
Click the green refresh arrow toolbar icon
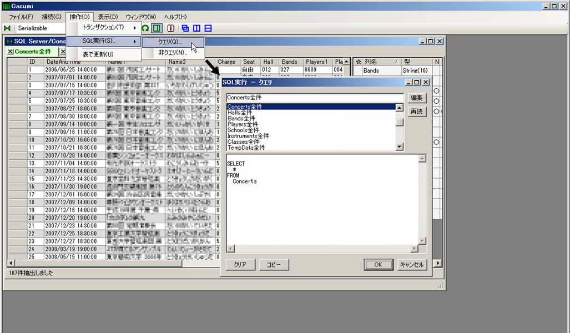tap(145, 28)
